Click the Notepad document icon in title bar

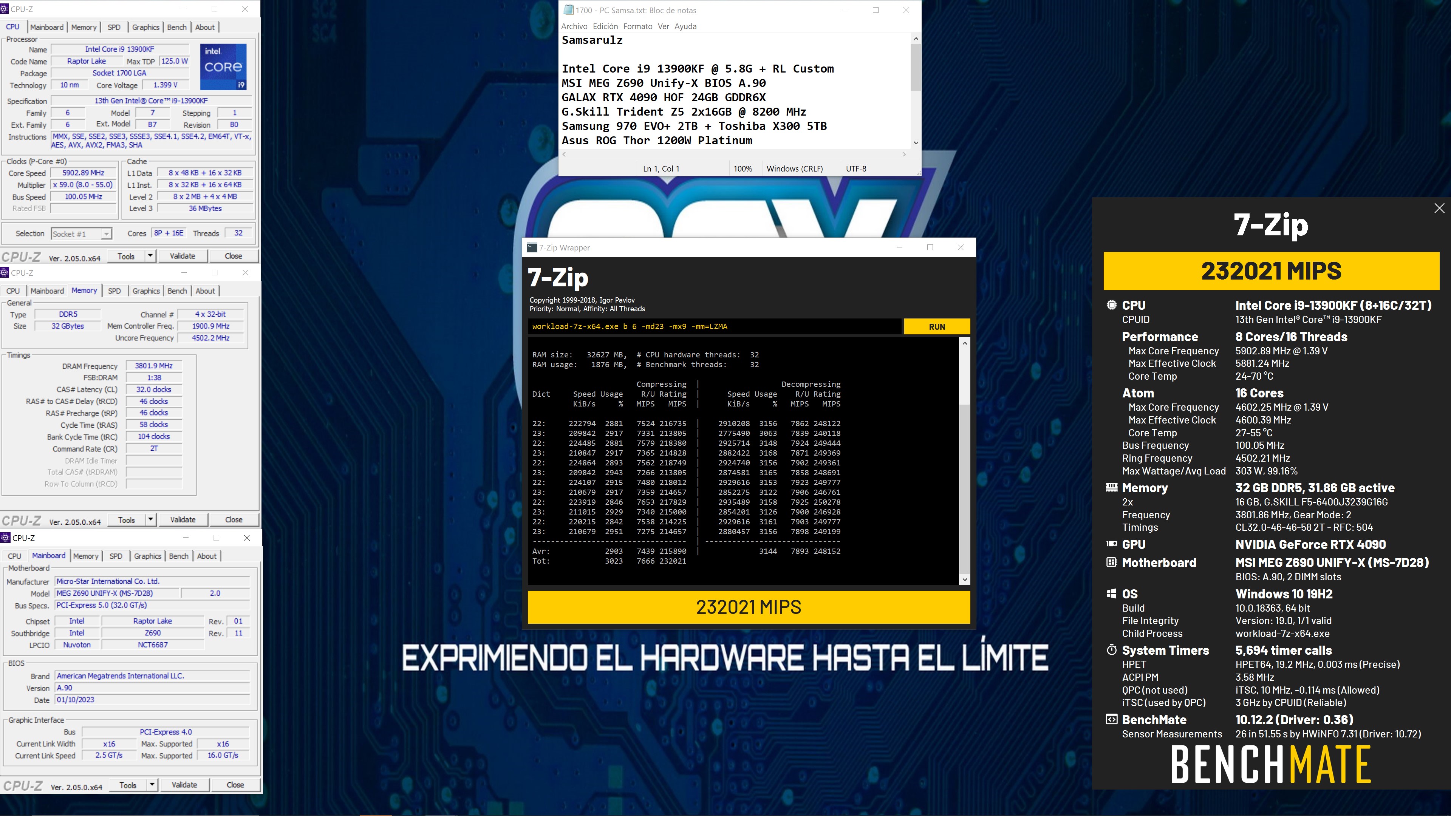(x=568, y=10)
